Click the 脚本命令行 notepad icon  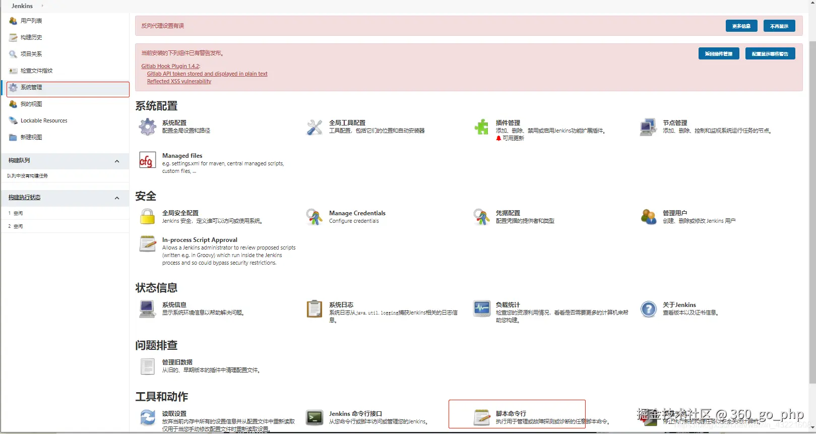point(481,417)
